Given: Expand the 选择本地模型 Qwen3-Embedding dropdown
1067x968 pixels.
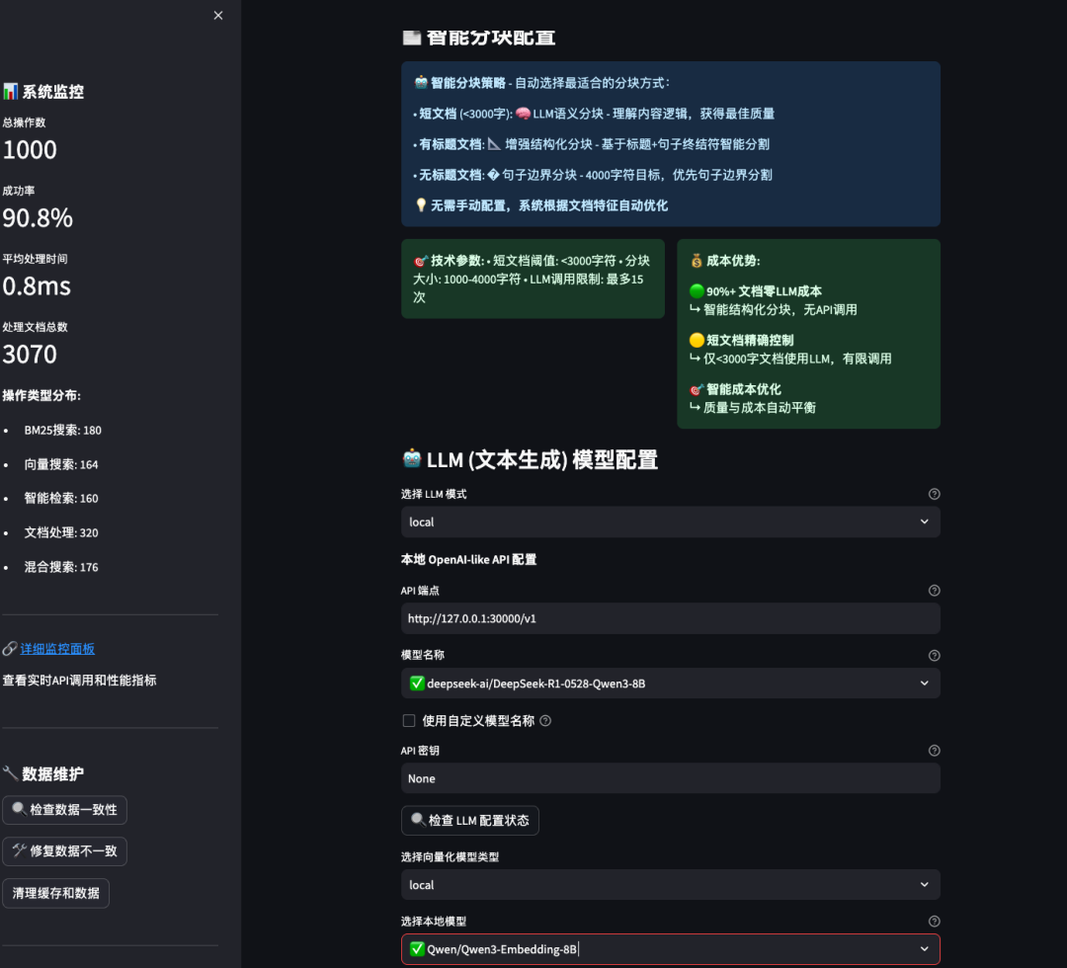Looking at the screenshot, I should coord(671,948).
